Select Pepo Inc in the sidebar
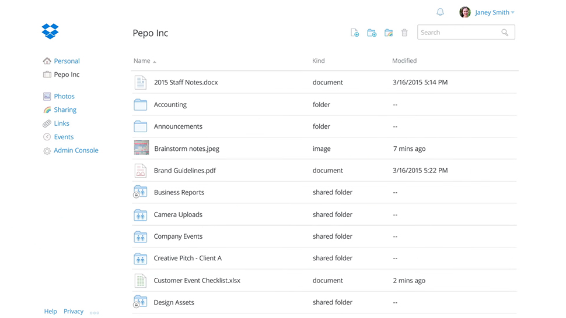 pyautogui.click(x=67, y=75)
